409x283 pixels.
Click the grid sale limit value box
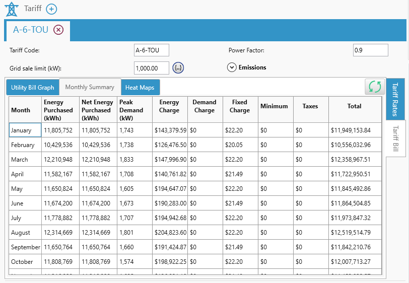pos(152,68)
